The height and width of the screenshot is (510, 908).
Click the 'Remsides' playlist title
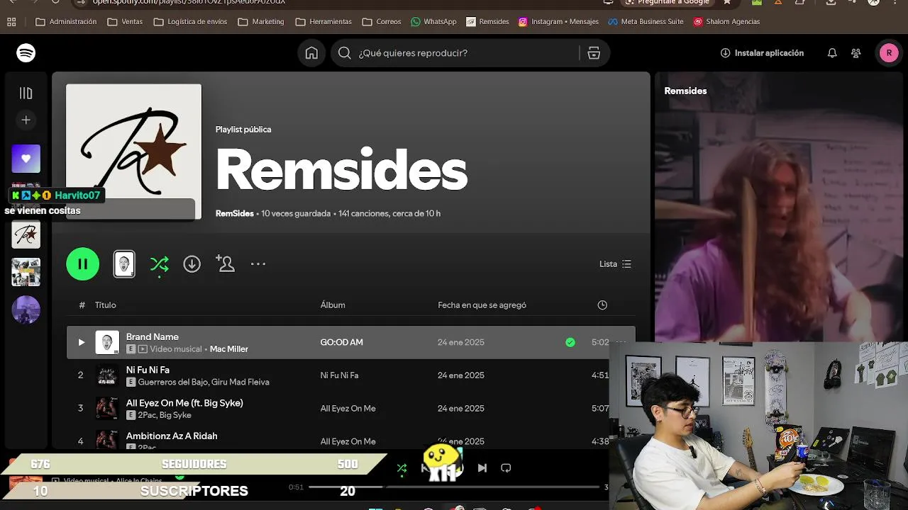coord(341,170)
